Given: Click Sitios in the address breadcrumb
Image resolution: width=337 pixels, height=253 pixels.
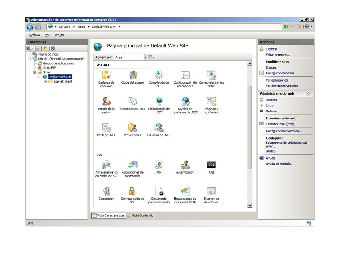Looking at the screenshot, I should pyautogui.click(x=81, y=27).
